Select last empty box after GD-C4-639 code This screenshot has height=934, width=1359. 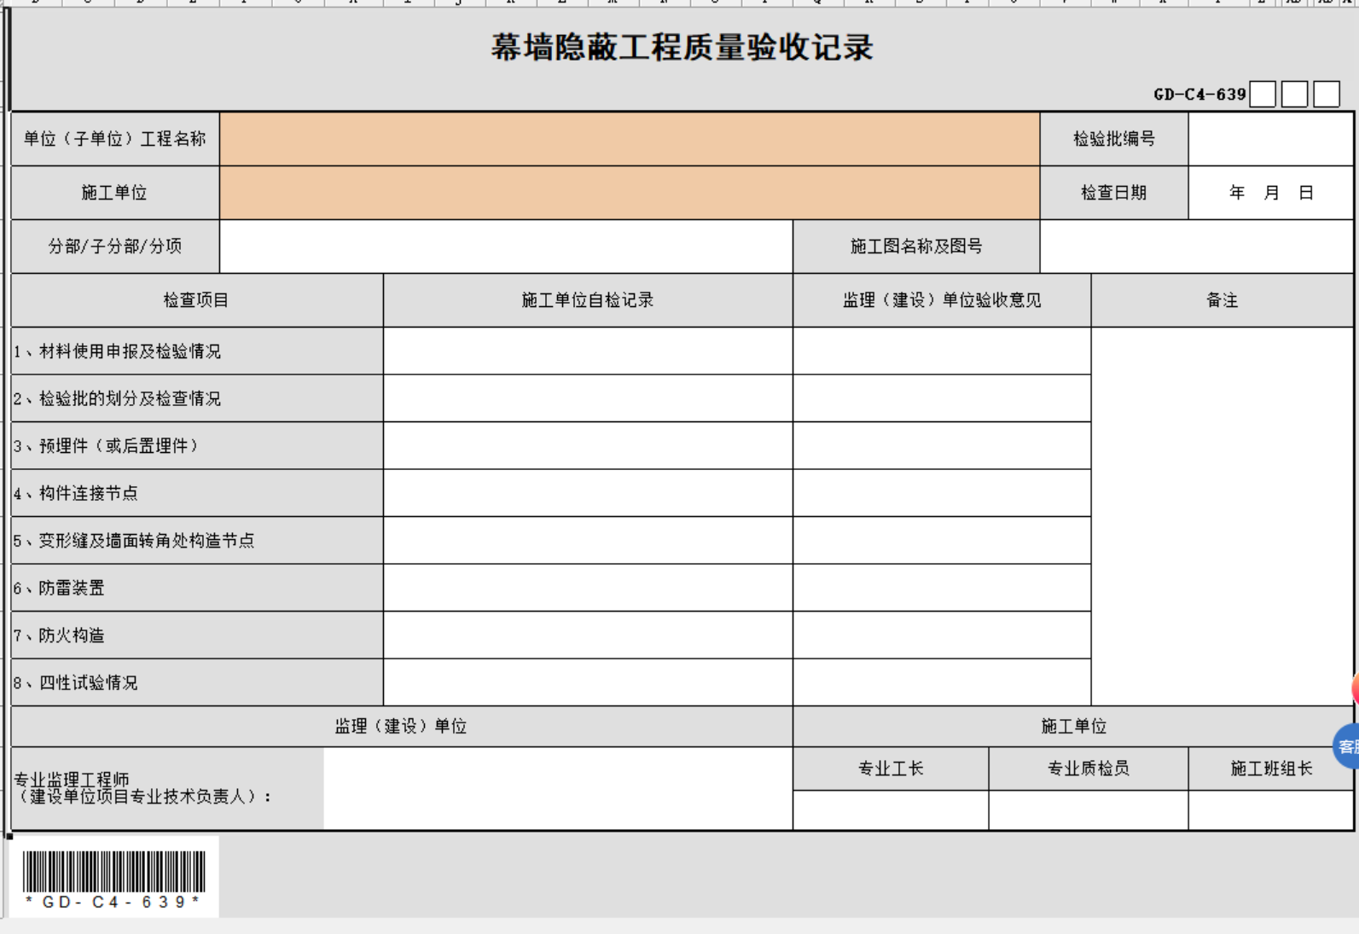(1326, 95)
